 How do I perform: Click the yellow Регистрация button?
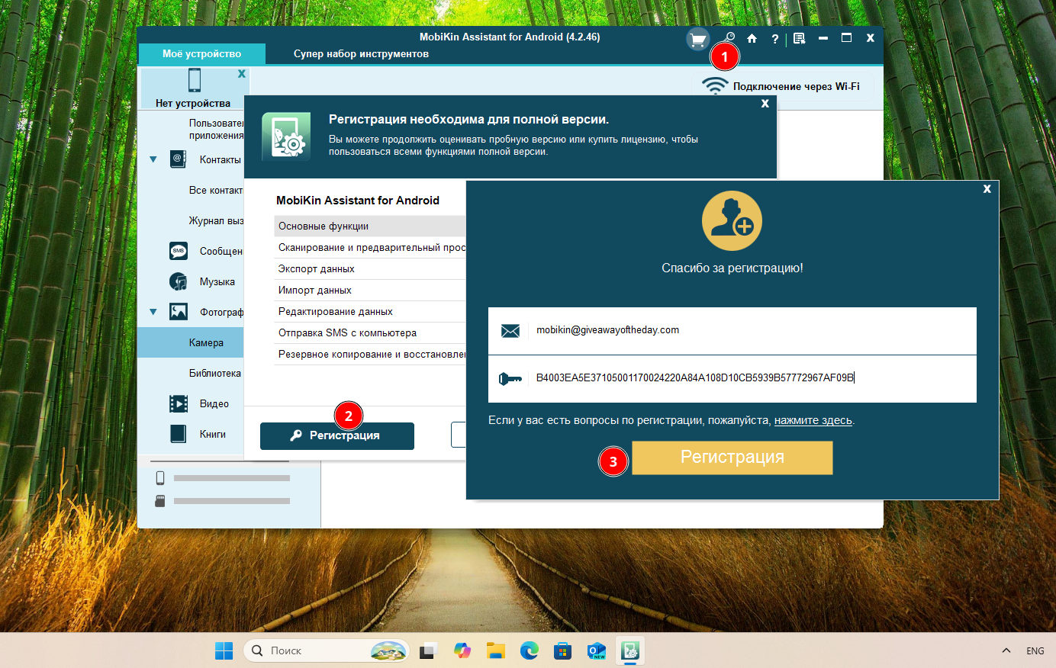pyautogui.click(x=732, y=458)
